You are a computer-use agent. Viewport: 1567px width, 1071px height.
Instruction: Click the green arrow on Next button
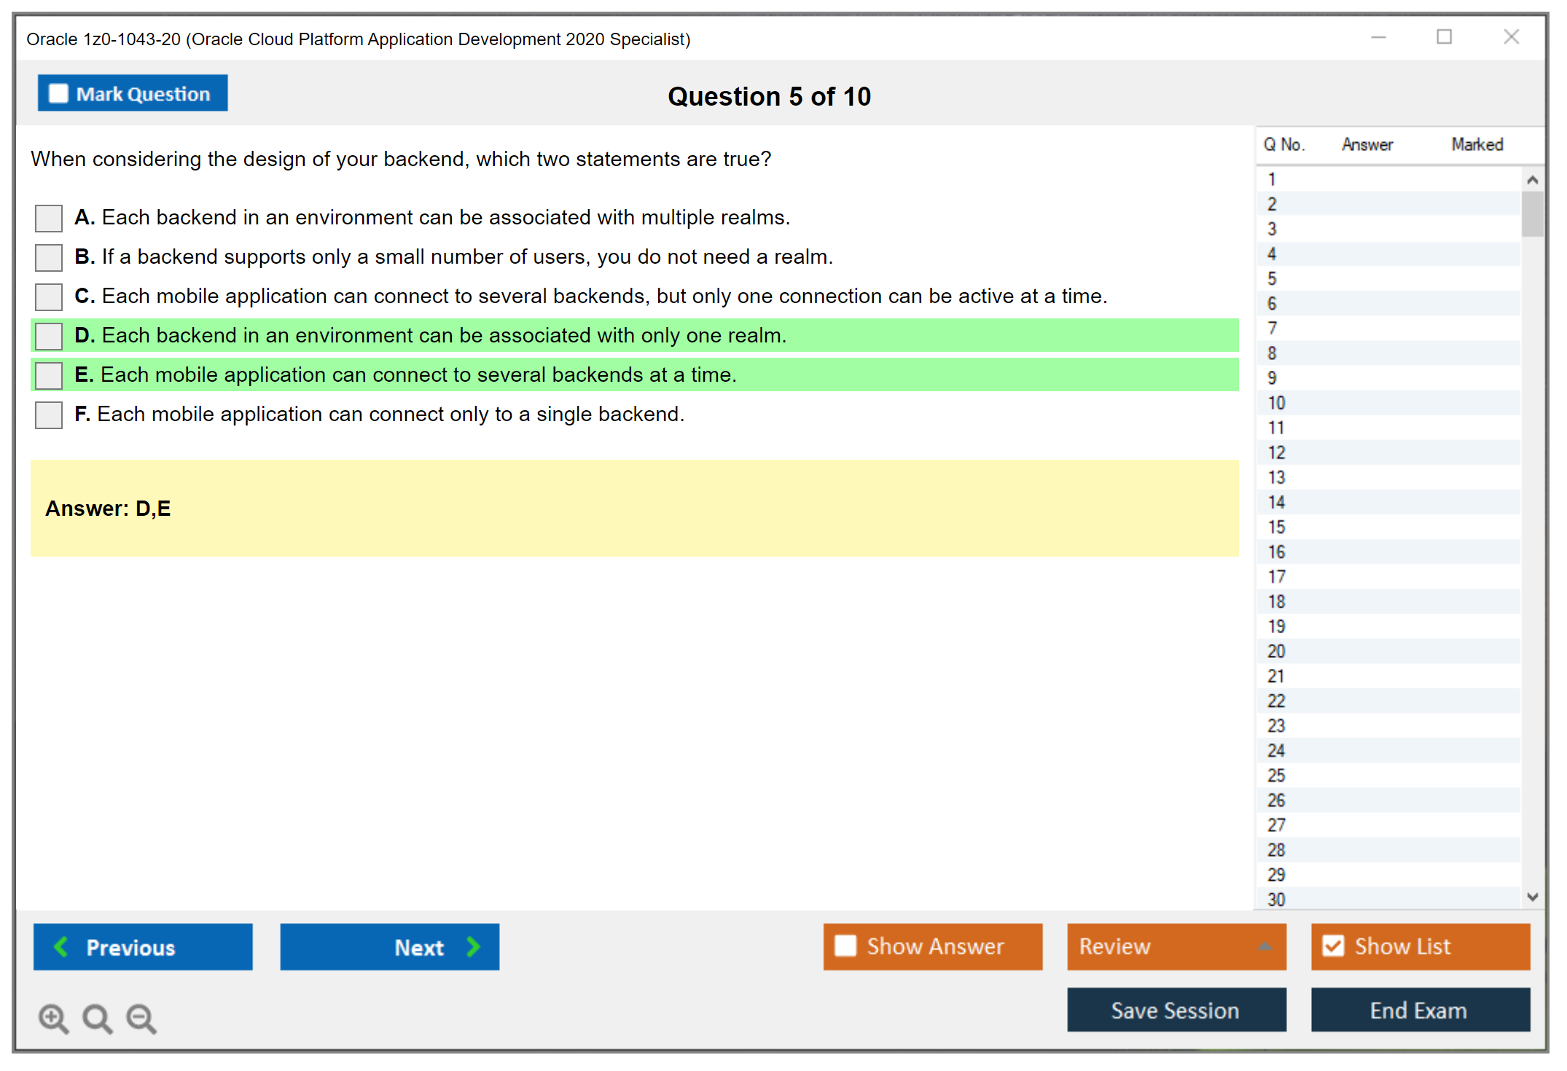[x=472, y=946]
